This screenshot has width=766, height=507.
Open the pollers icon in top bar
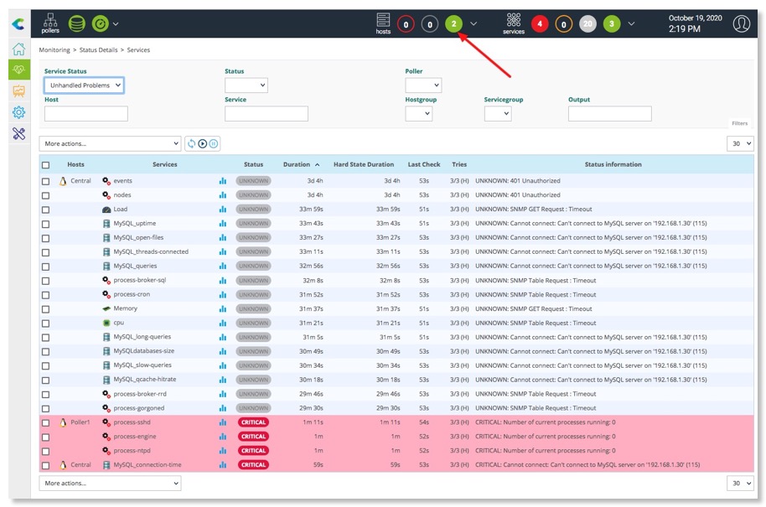pyautogui.click(x=50, y=23)
